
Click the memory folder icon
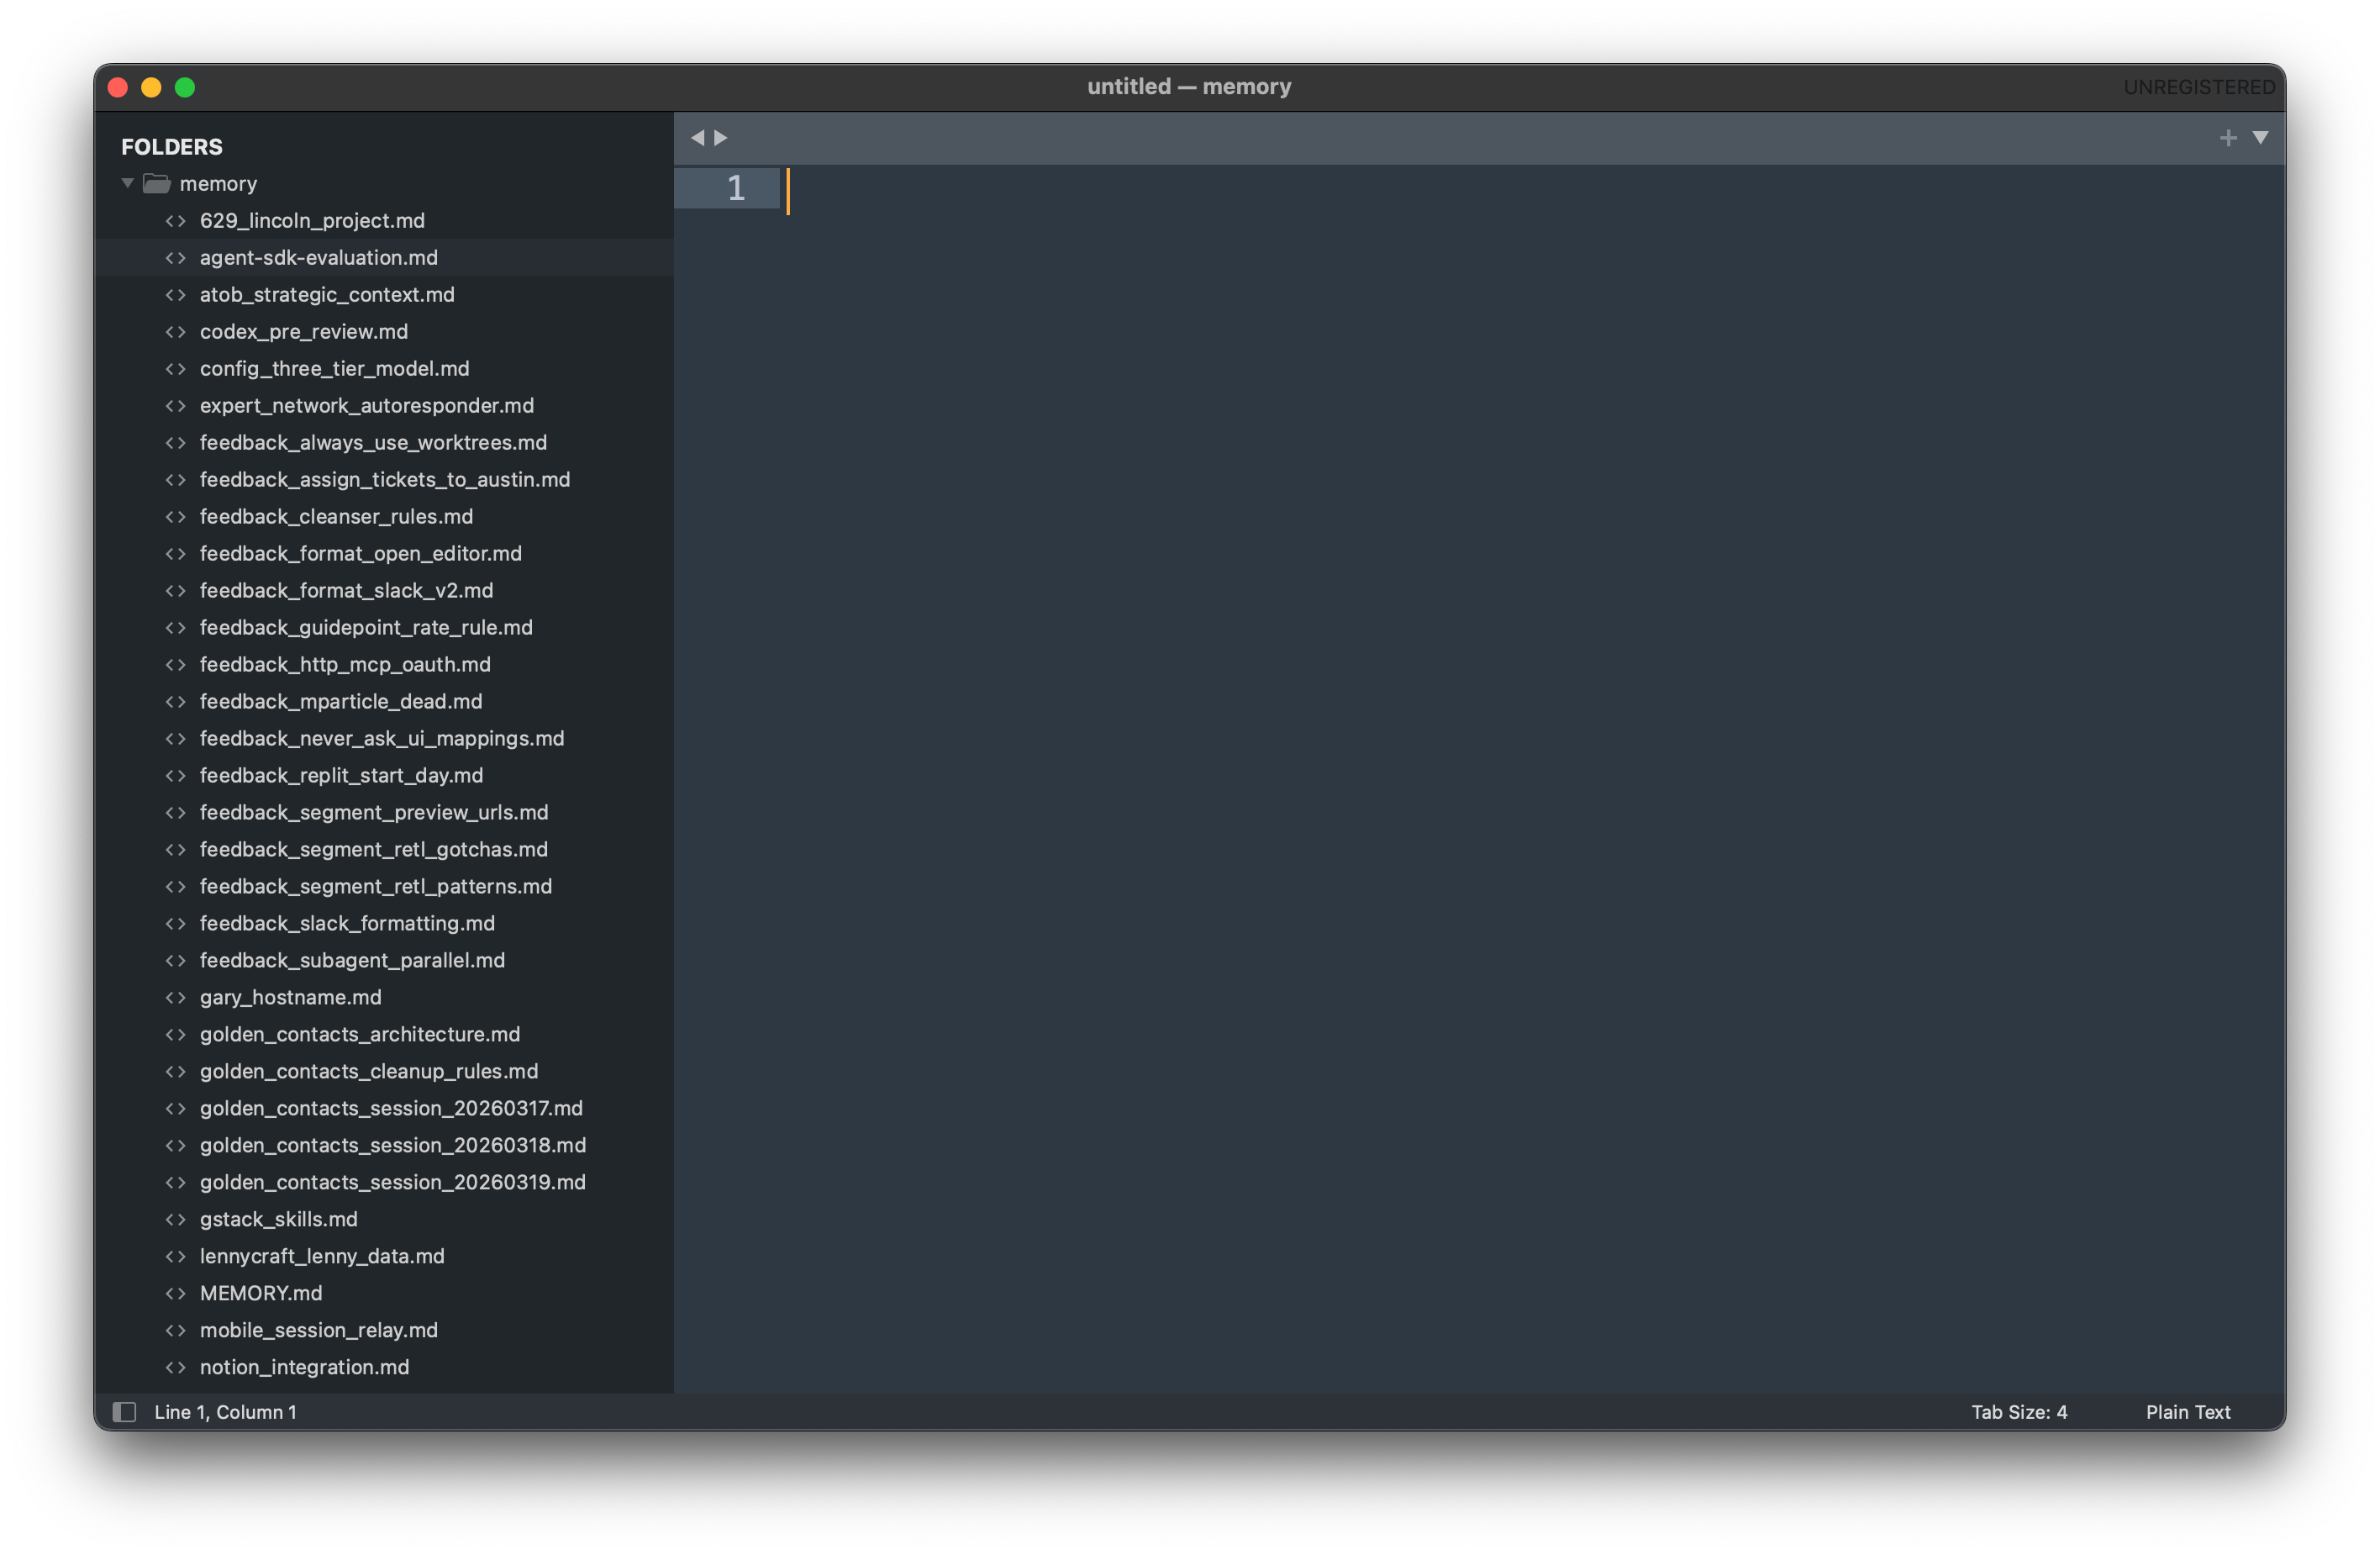tap(157, 183)
